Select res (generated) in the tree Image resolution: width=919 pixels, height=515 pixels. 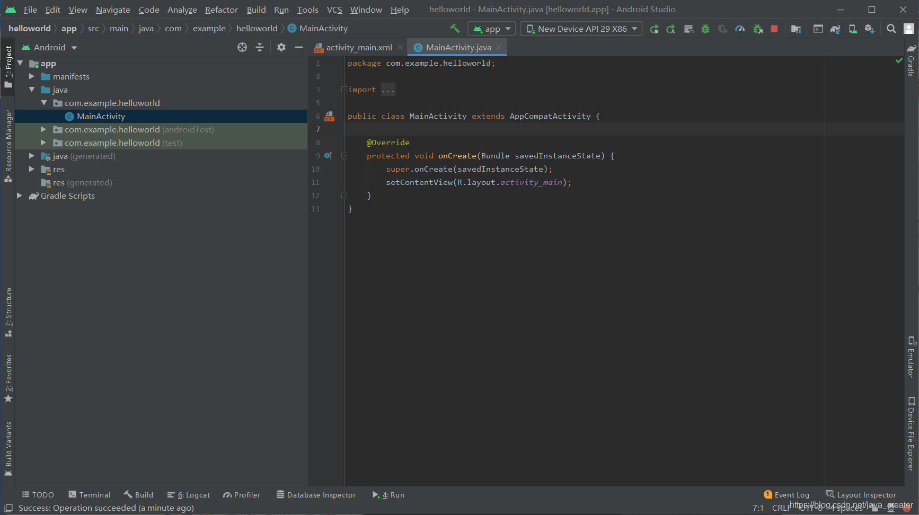coord(161,182)
